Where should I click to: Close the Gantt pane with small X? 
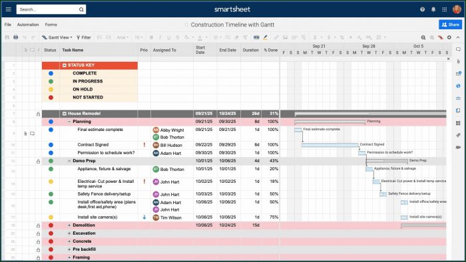(449, 59)
